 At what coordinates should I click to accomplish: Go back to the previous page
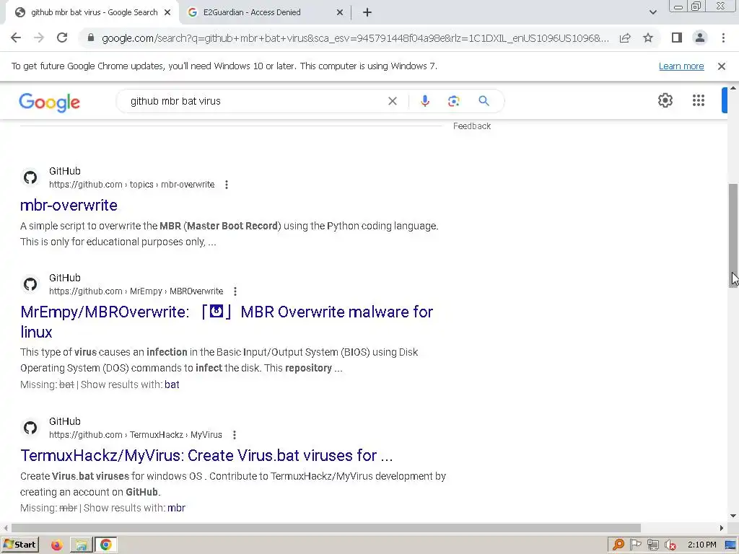(16, 38)
